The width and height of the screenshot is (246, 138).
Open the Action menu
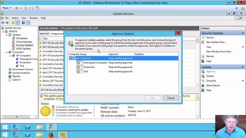pyautogui.click(x=15, y=18)
